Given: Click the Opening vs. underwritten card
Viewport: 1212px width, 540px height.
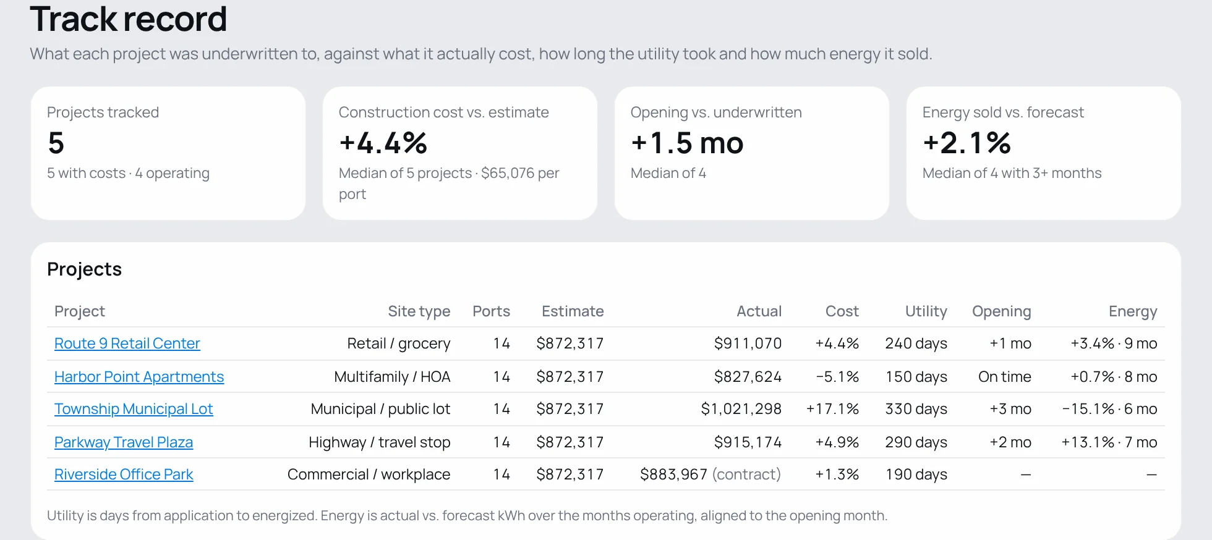Looking at the screenshot, I should (x=752, y=153).
